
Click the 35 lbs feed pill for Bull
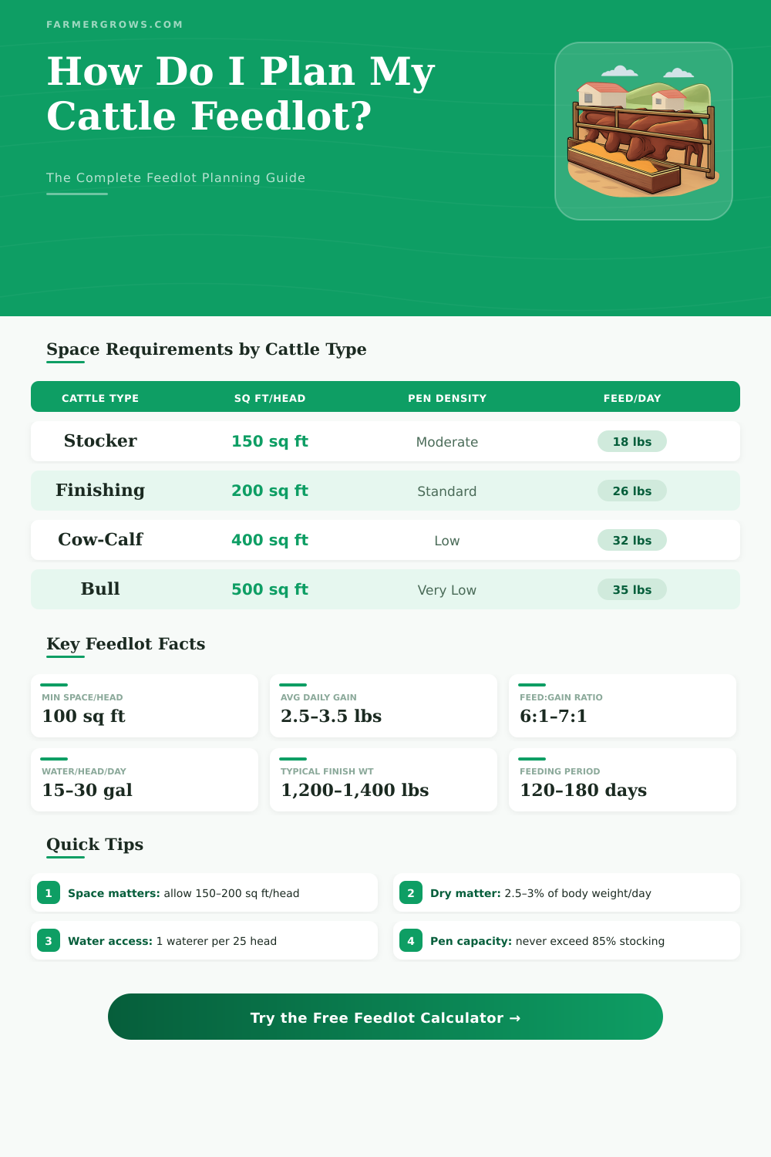(x=632, y=589)
